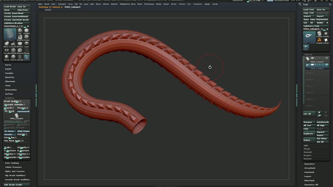Open the Document menu
Image resolution: width=333 pixels, height=187 pixels.
point(62,4)
